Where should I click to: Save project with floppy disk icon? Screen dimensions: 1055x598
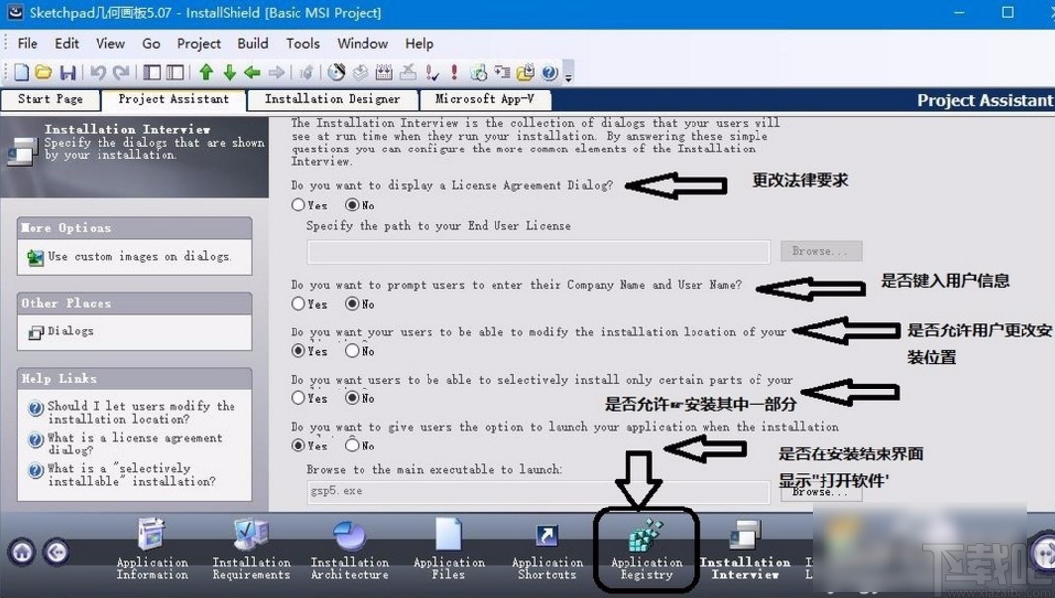(x=67, y=72)
